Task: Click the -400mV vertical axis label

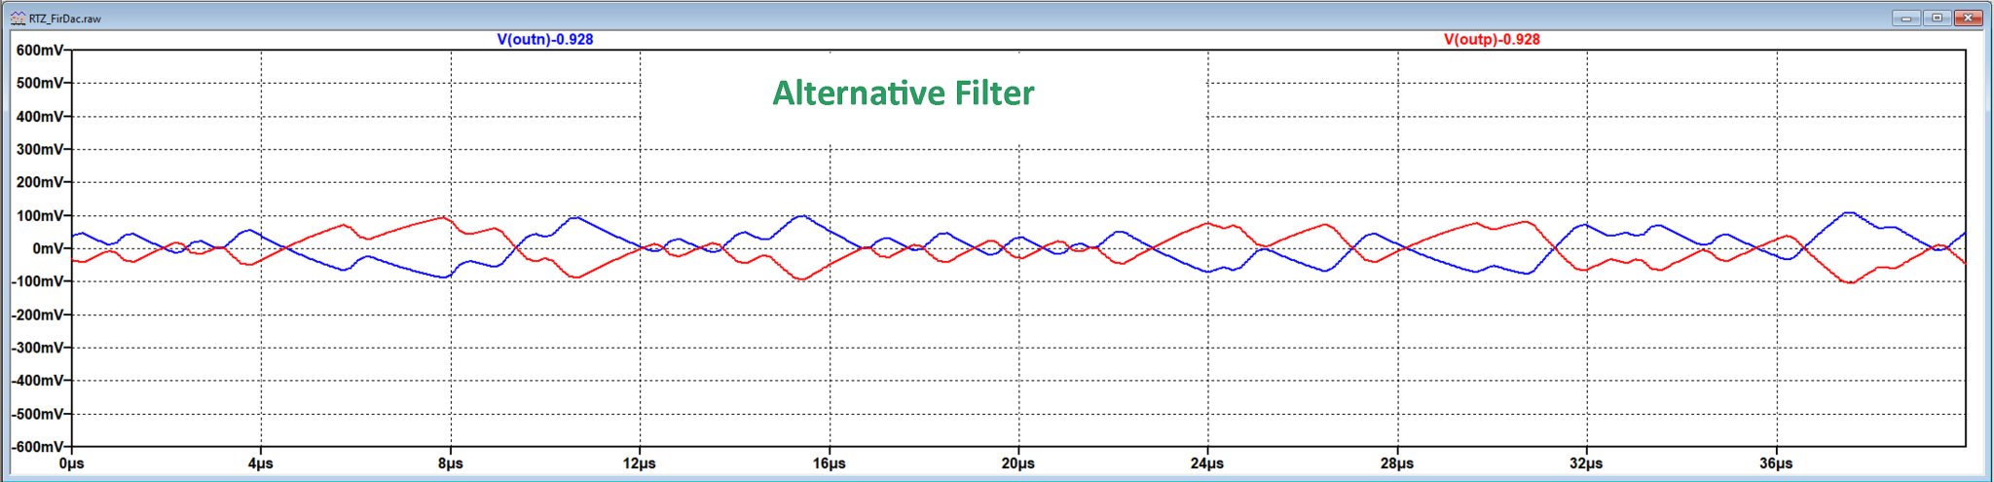Action: point(38,382)
